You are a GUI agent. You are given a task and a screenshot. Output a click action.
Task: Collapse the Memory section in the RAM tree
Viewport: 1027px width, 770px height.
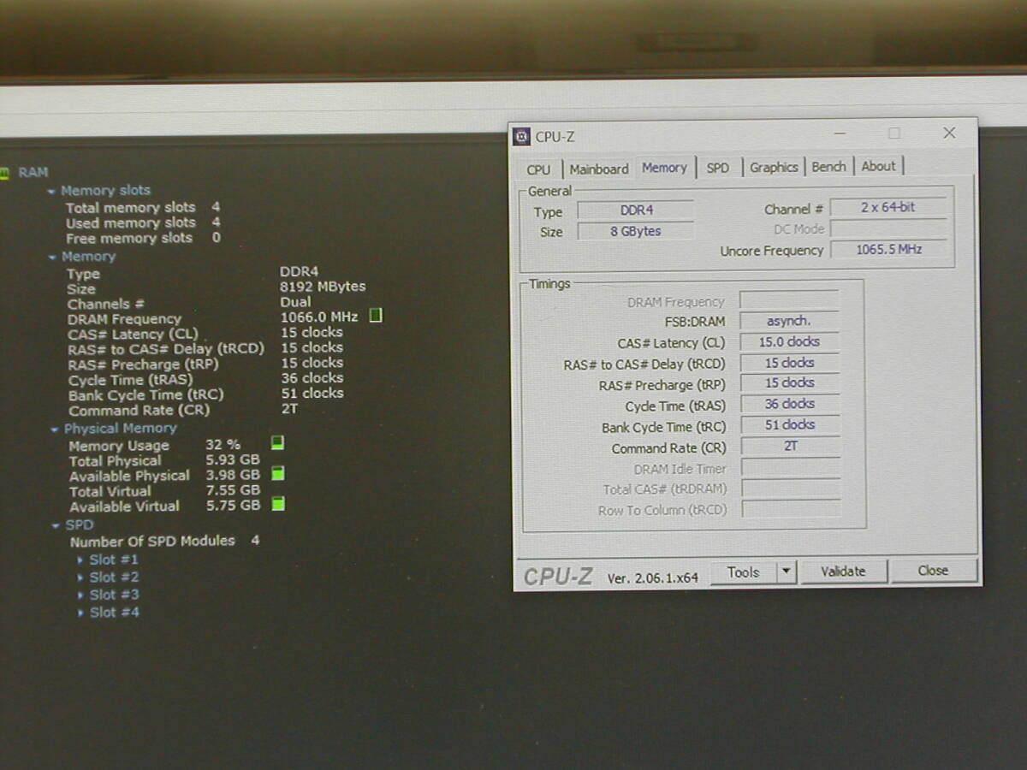tap(53, 258)
